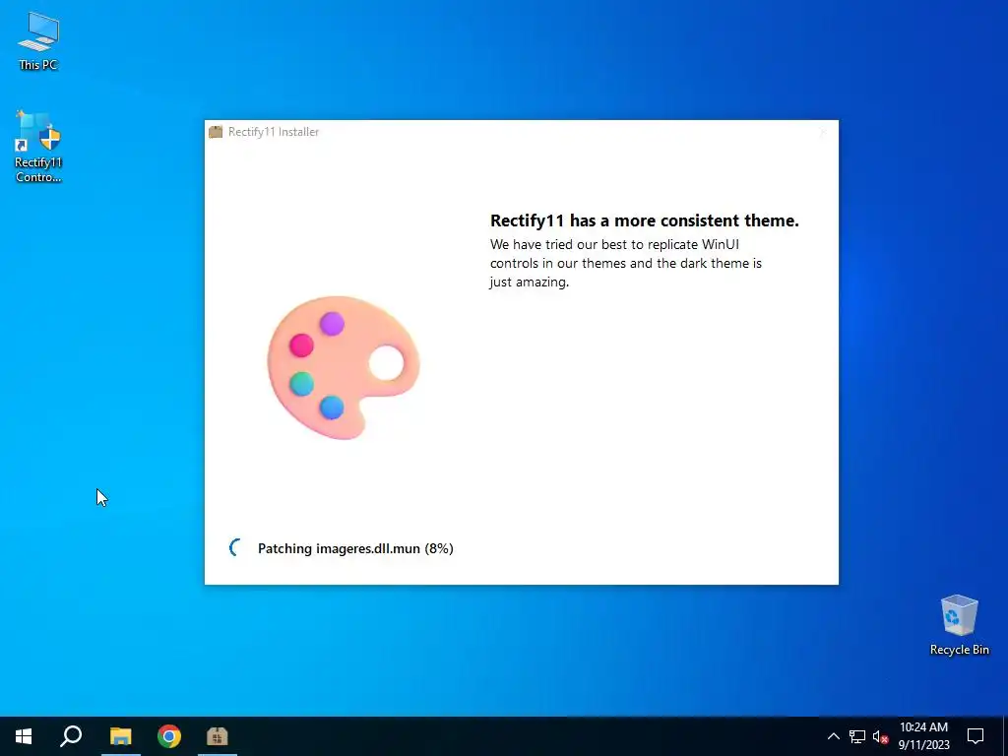Click the Show Desktop sliver at taskbar end
1008x756 pixels.
1005,736
